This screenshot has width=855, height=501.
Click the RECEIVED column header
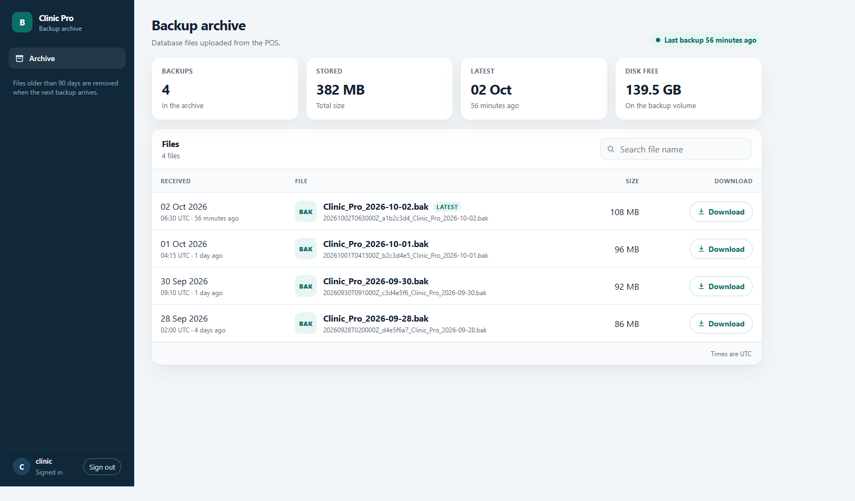(x=175, y=181)
